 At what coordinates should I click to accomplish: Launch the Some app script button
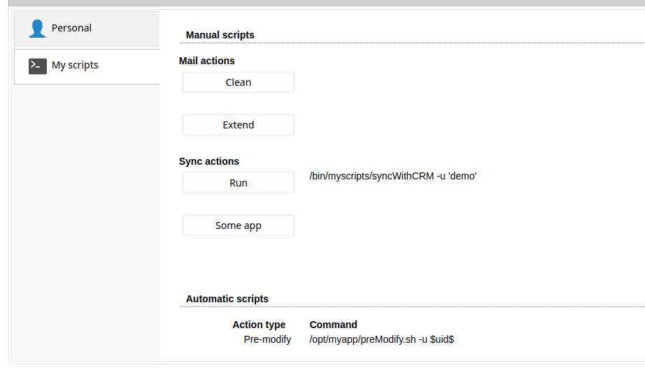[238, 225]
